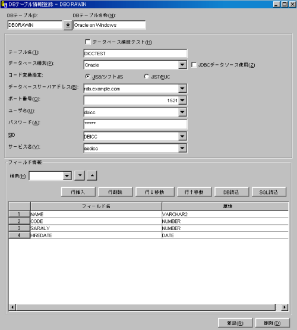
Task: Click the port number 1521 field
Action: pos(131,100)
